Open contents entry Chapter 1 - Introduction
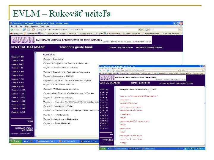Screen dimensions: 214x160 (x=53, y=59)
